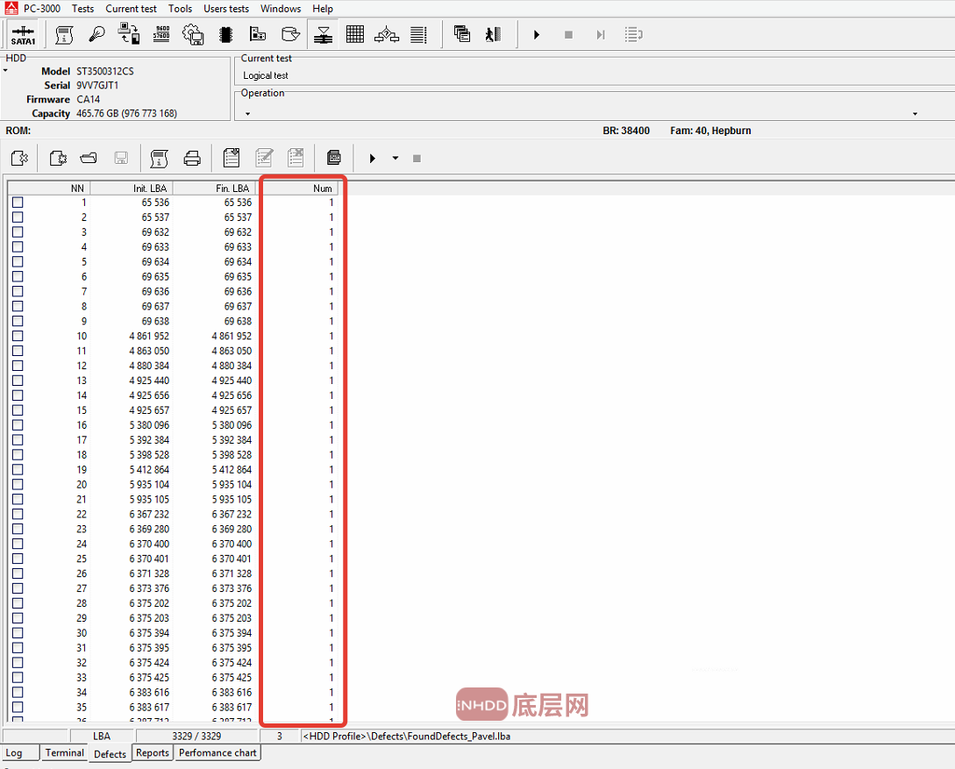Click the delete list entry icon with X
Viewport: 955px width, 769px height.
[x=296, y=158]
